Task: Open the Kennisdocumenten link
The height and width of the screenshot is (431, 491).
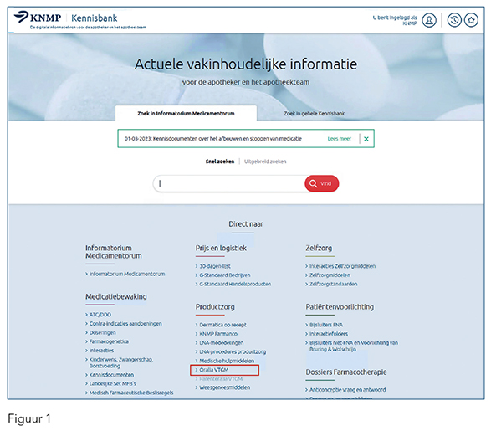Action: point(111,375)
